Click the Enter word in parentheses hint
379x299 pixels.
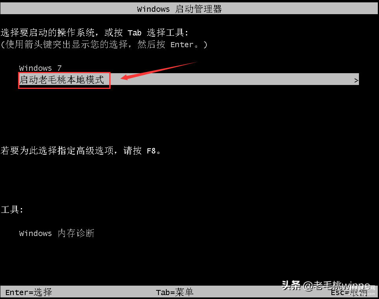[182, 45]
